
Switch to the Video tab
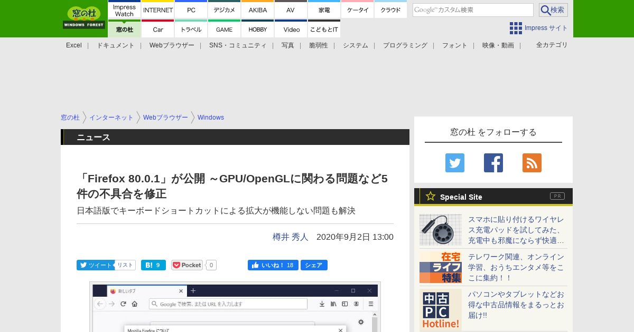coord(291,29)
